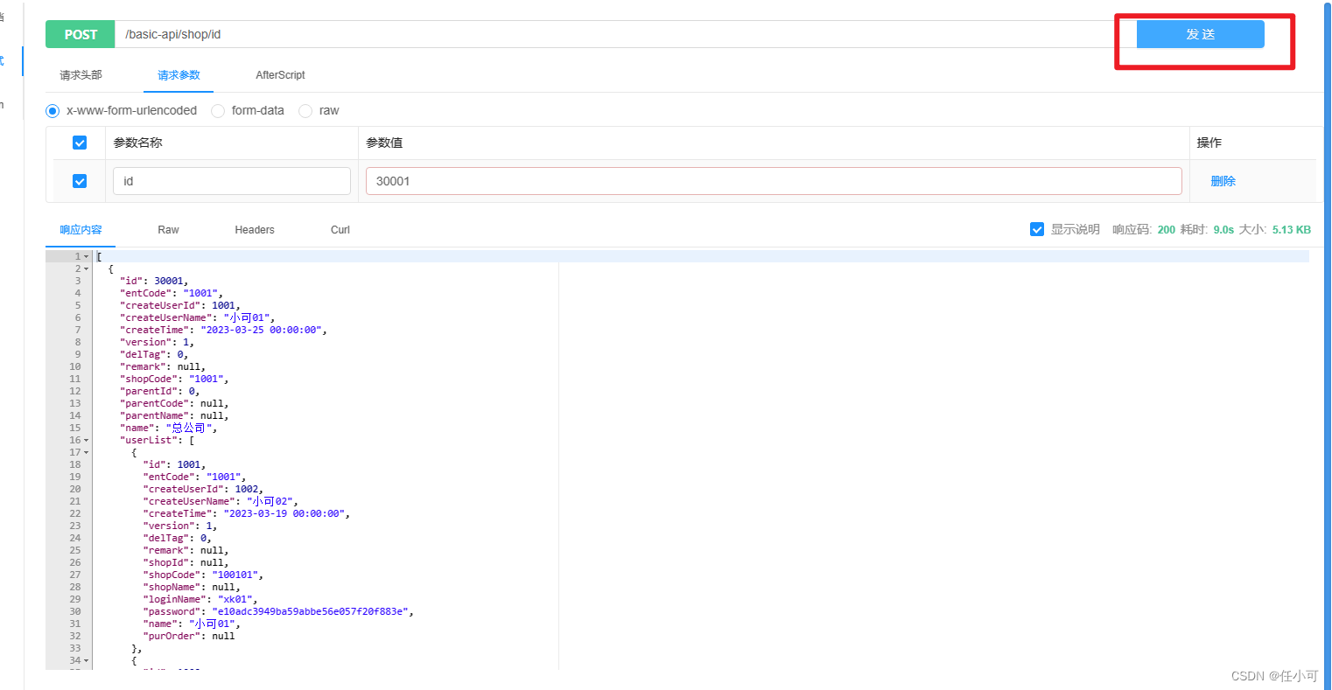Select x-www-form-urlencoded radio button
The width and height of the screenshot is (1332, 690).
53,111
